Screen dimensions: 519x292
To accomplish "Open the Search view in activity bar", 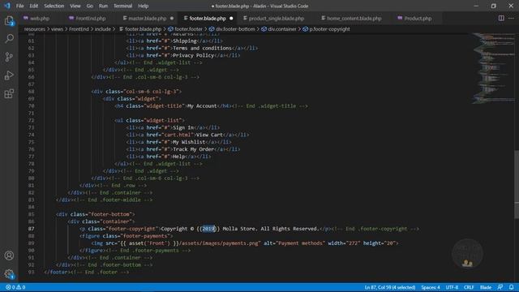I will (9, 39).
